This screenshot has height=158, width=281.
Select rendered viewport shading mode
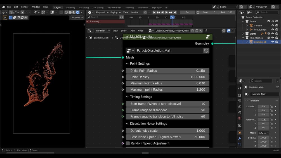point(78,12)
